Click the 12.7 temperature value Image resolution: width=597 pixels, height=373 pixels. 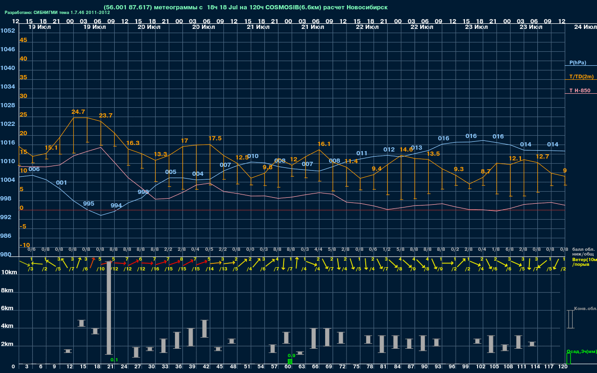(542, 157)
